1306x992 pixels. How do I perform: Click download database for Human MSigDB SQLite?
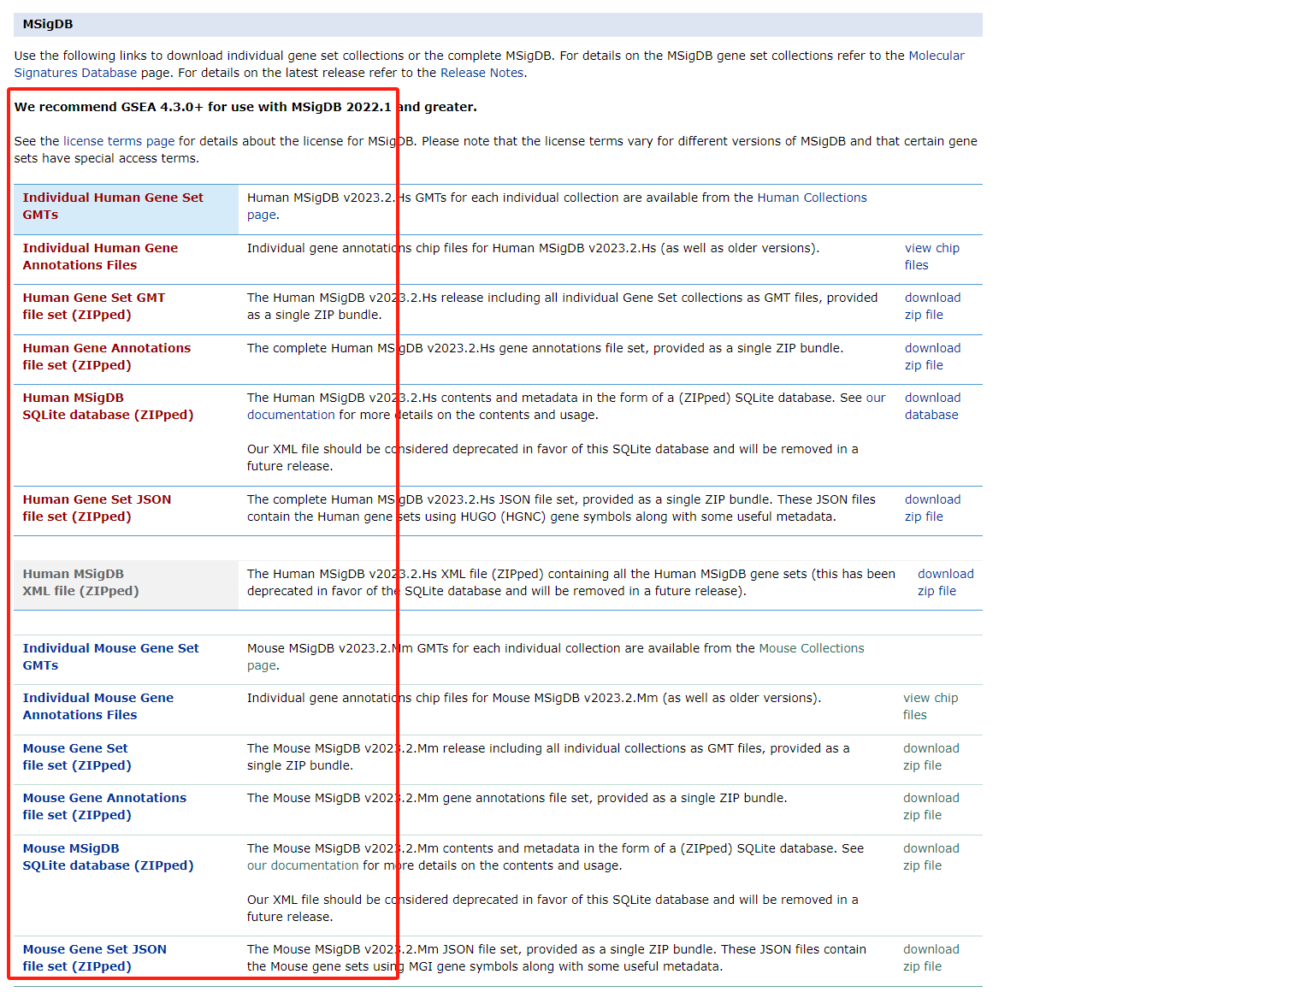(933, 406)
